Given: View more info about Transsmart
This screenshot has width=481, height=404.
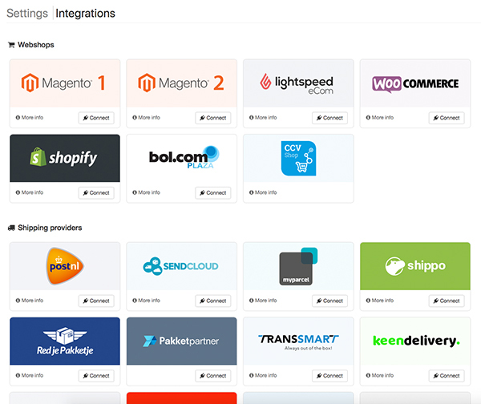Looking at the screenshot, I should click(263, 375).
